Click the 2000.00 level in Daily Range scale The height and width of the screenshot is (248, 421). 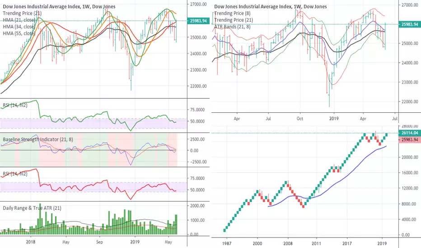[197, 206]
